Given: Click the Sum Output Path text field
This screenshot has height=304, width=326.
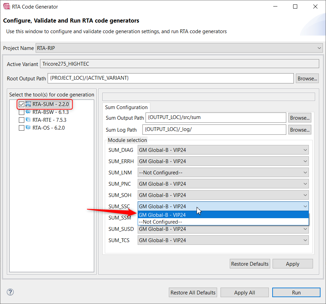Looking at the screenshot, I should pos(216,118).
